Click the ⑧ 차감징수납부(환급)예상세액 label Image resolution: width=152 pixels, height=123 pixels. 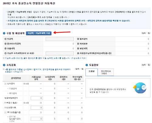[x=94, y=53]
